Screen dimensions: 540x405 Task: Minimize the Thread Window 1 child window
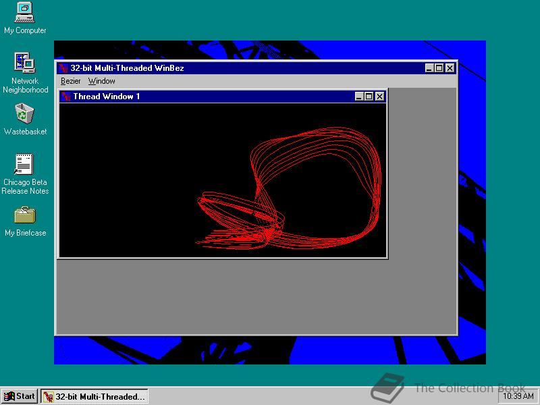click(359, 97)
